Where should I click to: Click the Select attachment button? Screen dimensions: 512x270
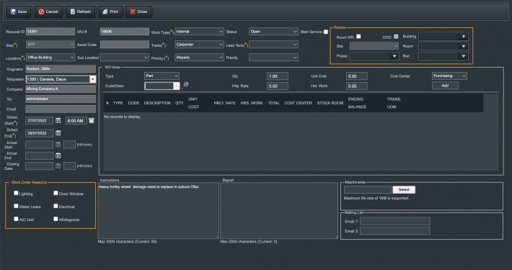point(404,189)
